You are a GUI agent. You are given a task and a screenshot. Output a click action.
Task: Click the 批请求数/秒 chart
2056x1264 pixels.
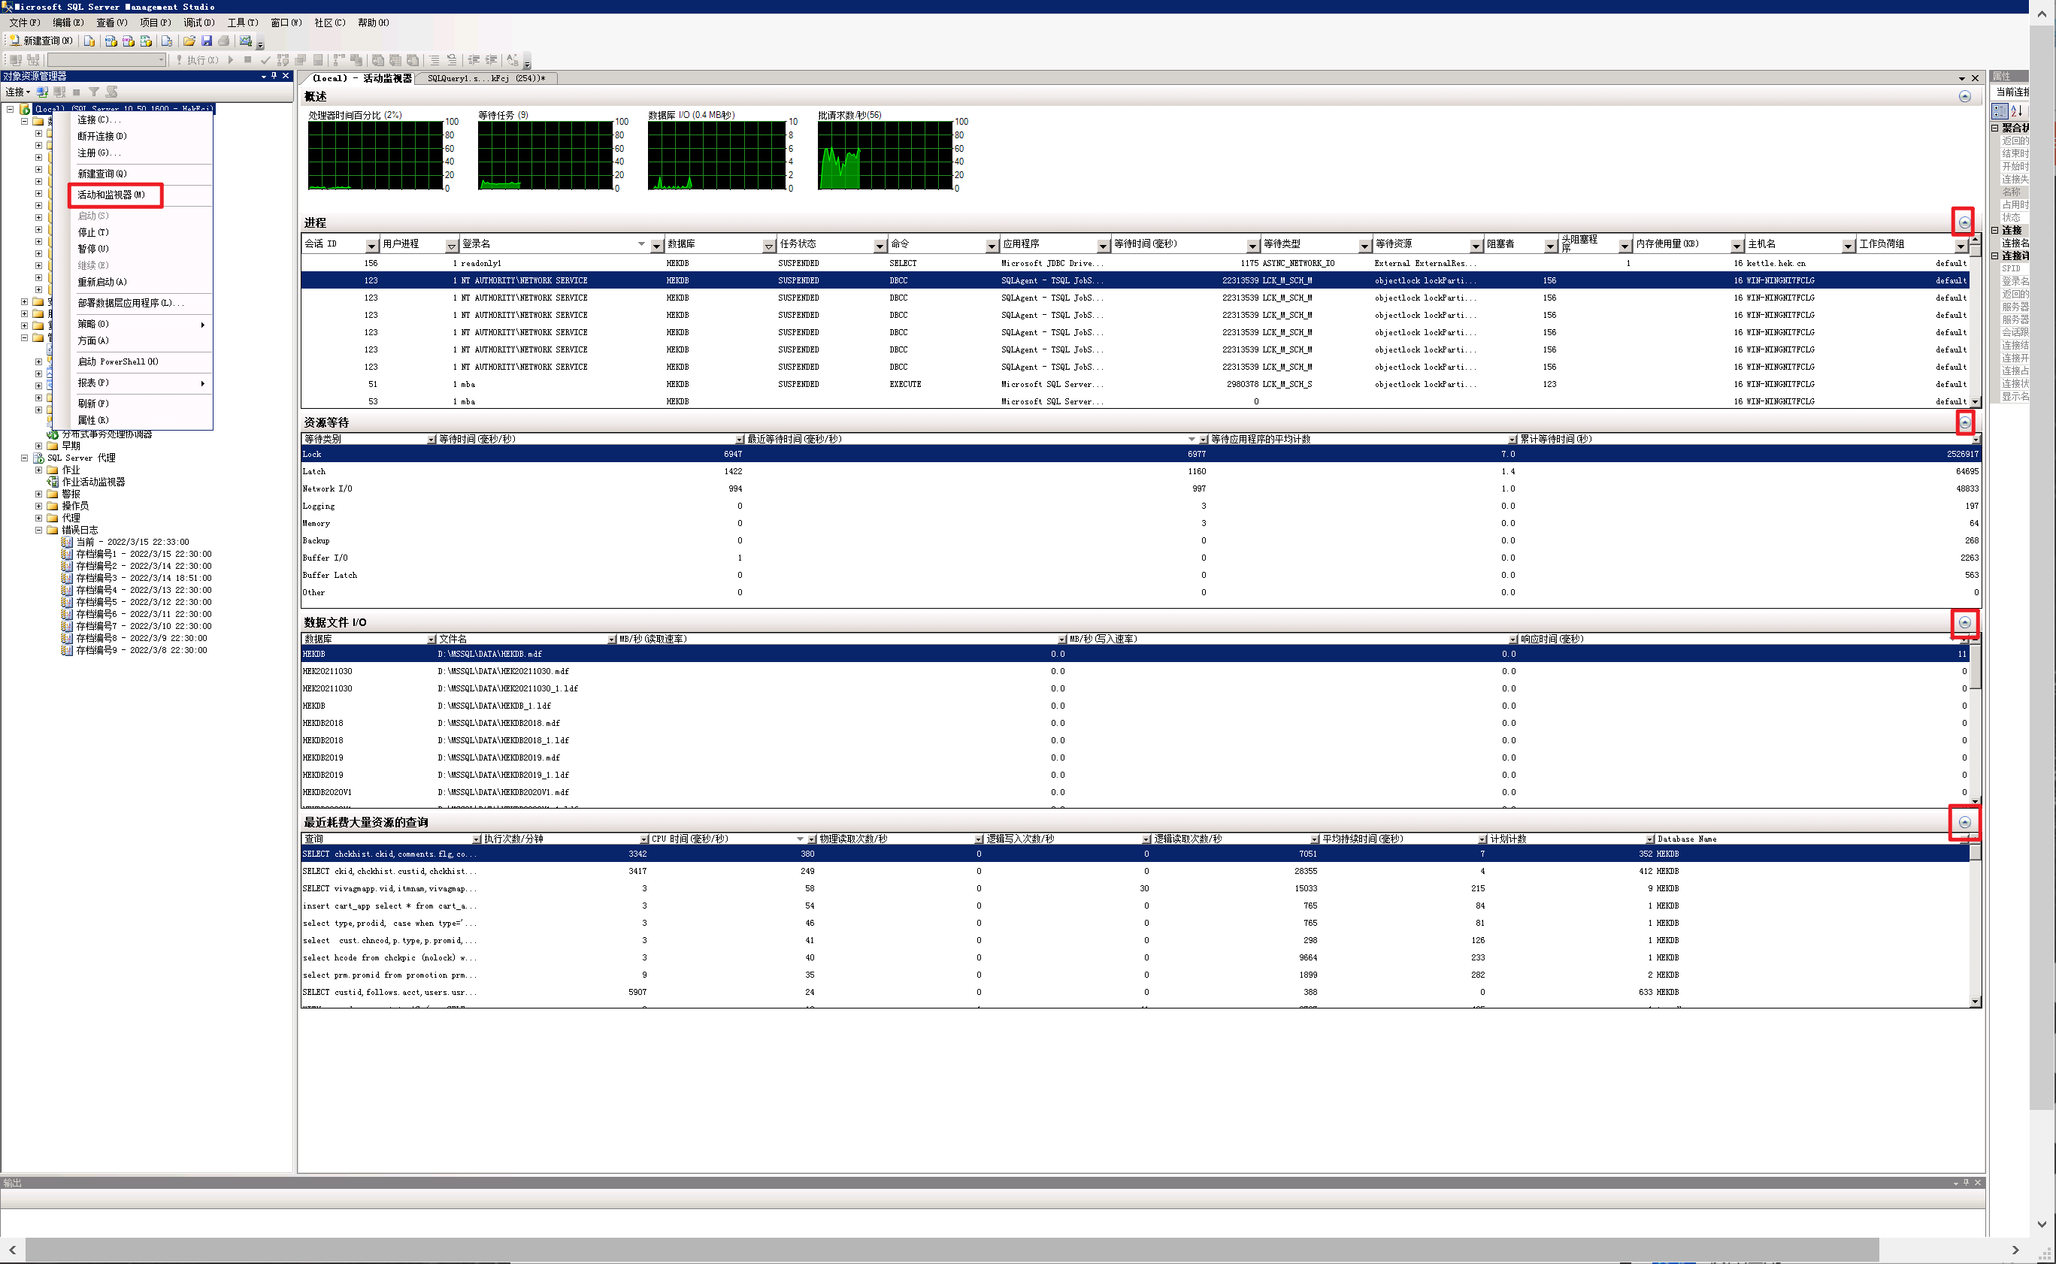[886, 156]
